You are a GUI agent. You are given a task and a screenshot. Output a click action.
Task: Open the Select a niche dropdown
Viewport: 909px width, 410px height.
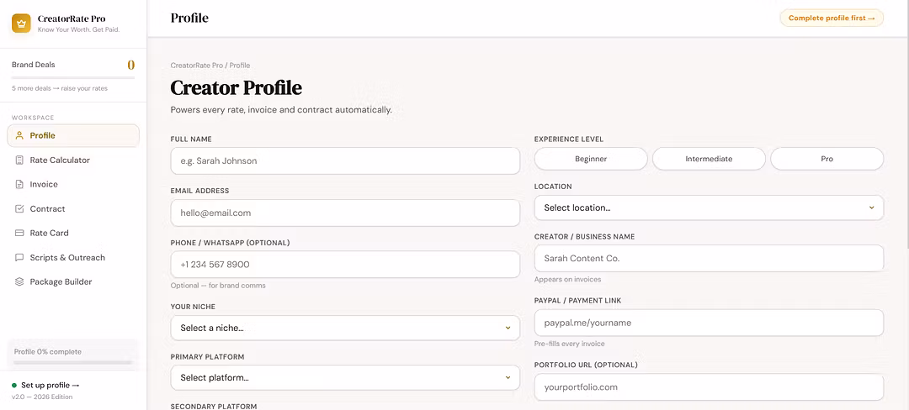pos(345,328)
